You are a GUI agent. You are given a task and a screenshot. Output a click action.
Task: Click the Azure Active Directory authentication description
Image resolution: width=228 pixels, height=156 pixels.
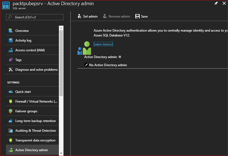[x=160, y=33]
